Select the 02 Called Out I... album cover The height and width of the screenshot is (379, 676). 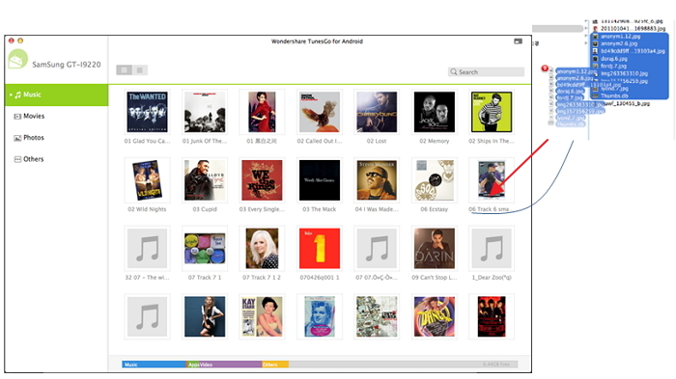pyautogui.click(x=319, y=112)
